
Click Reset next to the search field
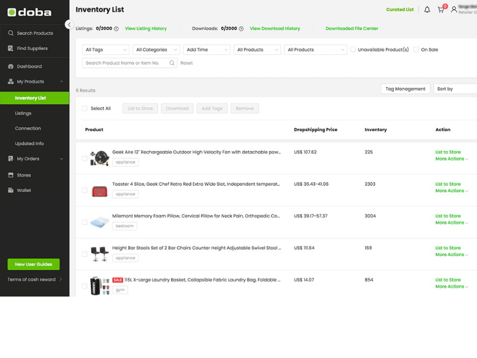[x=187, y=63]
